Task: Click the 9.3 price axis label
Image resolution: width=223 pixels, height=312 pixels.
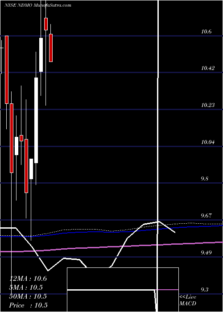Action: click(205, 290)
